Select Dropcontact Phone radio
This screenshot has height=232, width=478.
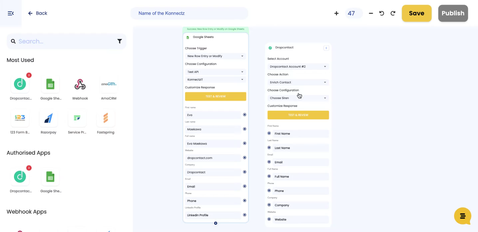269,191
